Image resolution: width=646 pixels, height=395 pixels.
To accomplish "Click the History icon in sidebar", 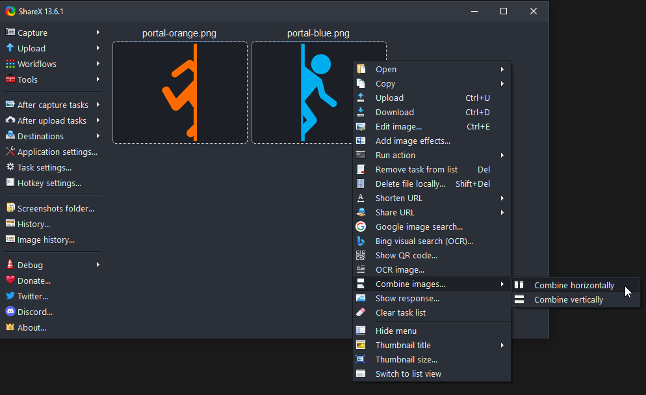I will (x=10, y=223).
